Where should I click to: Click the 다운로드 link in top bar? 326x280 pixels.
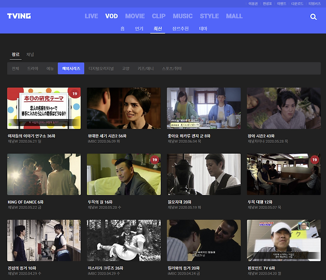(x=297, y=3)
